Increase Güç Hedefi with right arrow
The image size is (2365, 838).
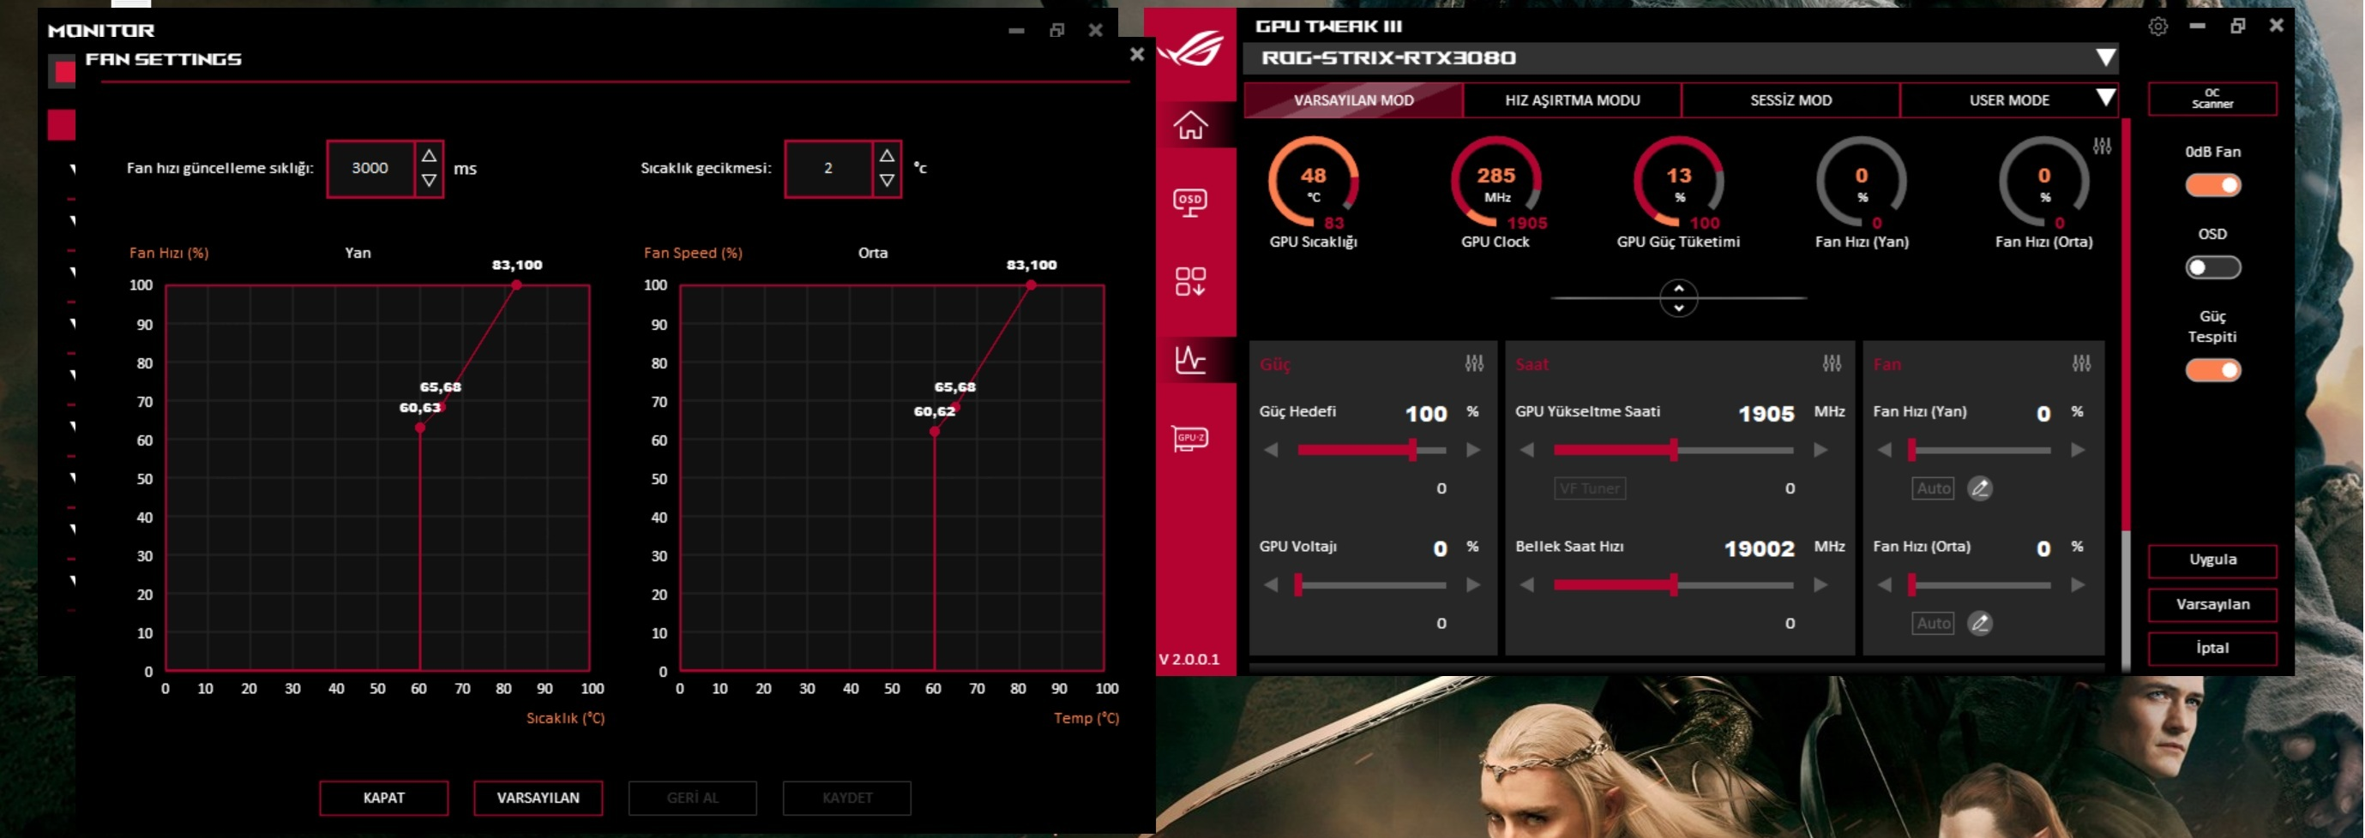pyautogui.click(x=1473, y=450)
